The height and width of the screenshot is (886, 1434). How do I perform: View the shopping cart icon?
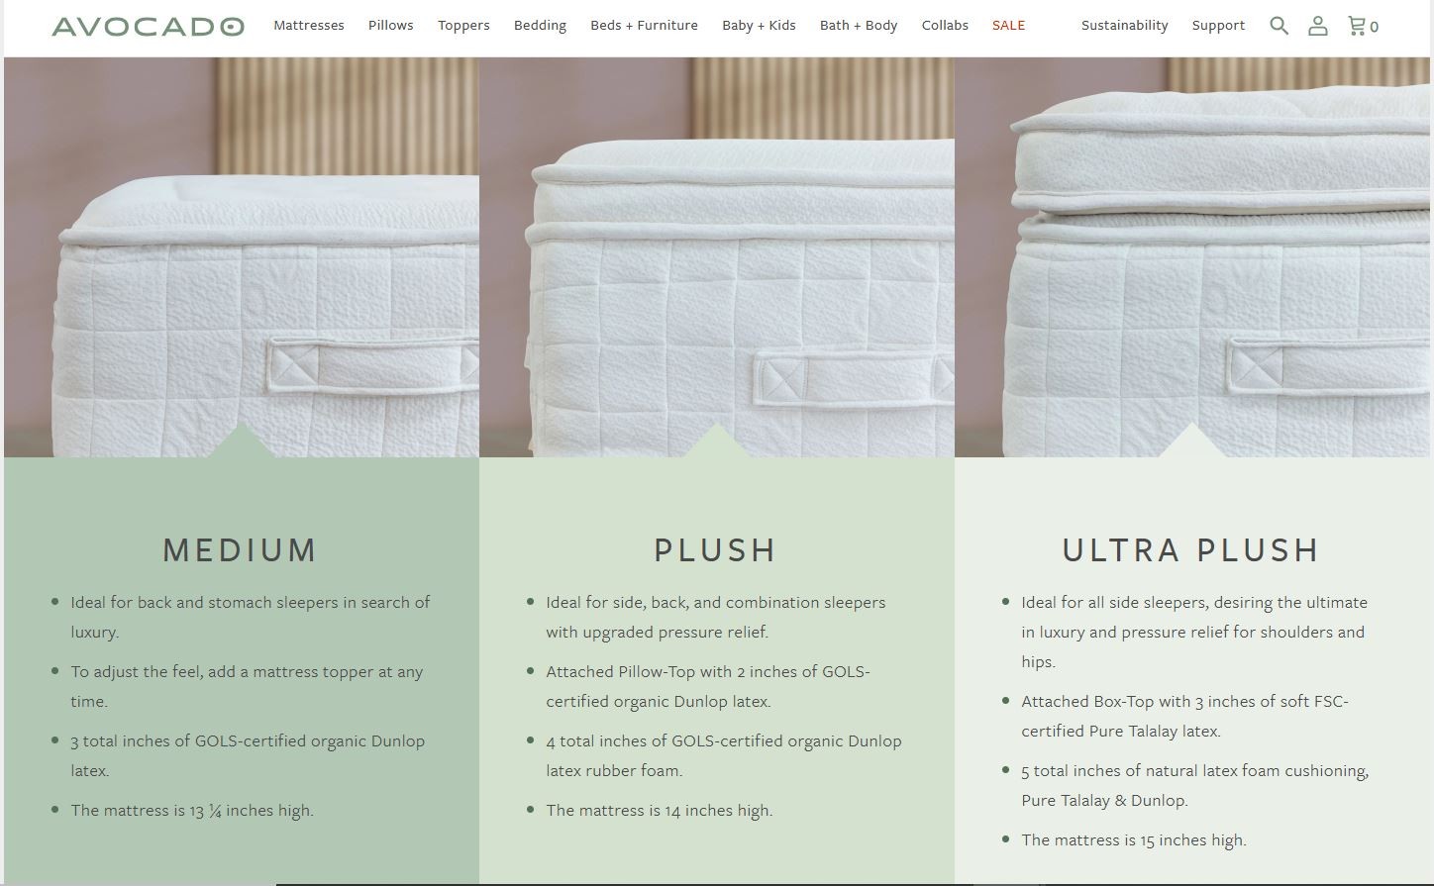point(1363,26)
